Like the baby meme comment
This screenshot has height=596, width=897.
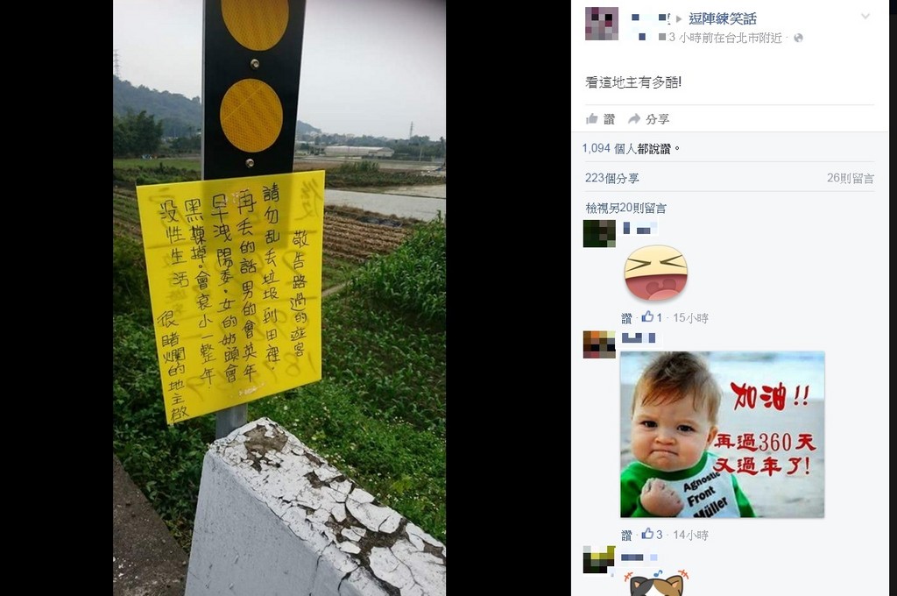coord(626,535)
